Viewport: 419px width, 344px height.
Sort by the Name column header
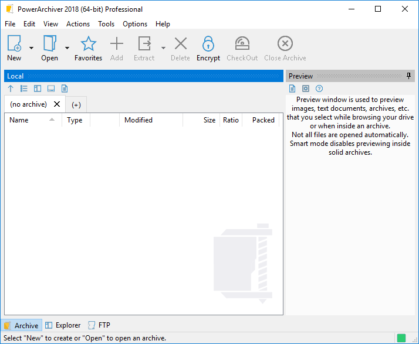click(33, 120)
